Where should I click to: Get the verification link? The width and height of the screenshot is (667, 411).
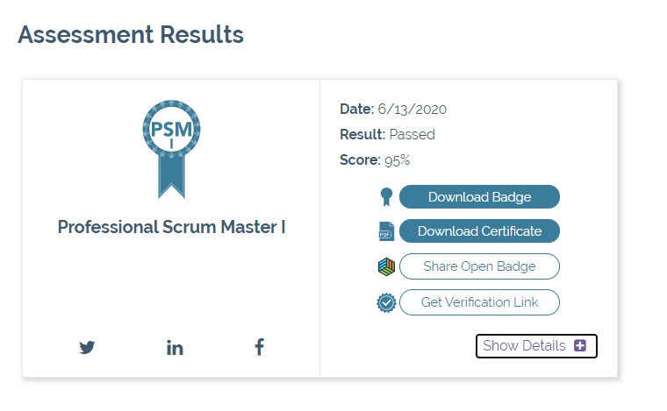coord(479,302)
